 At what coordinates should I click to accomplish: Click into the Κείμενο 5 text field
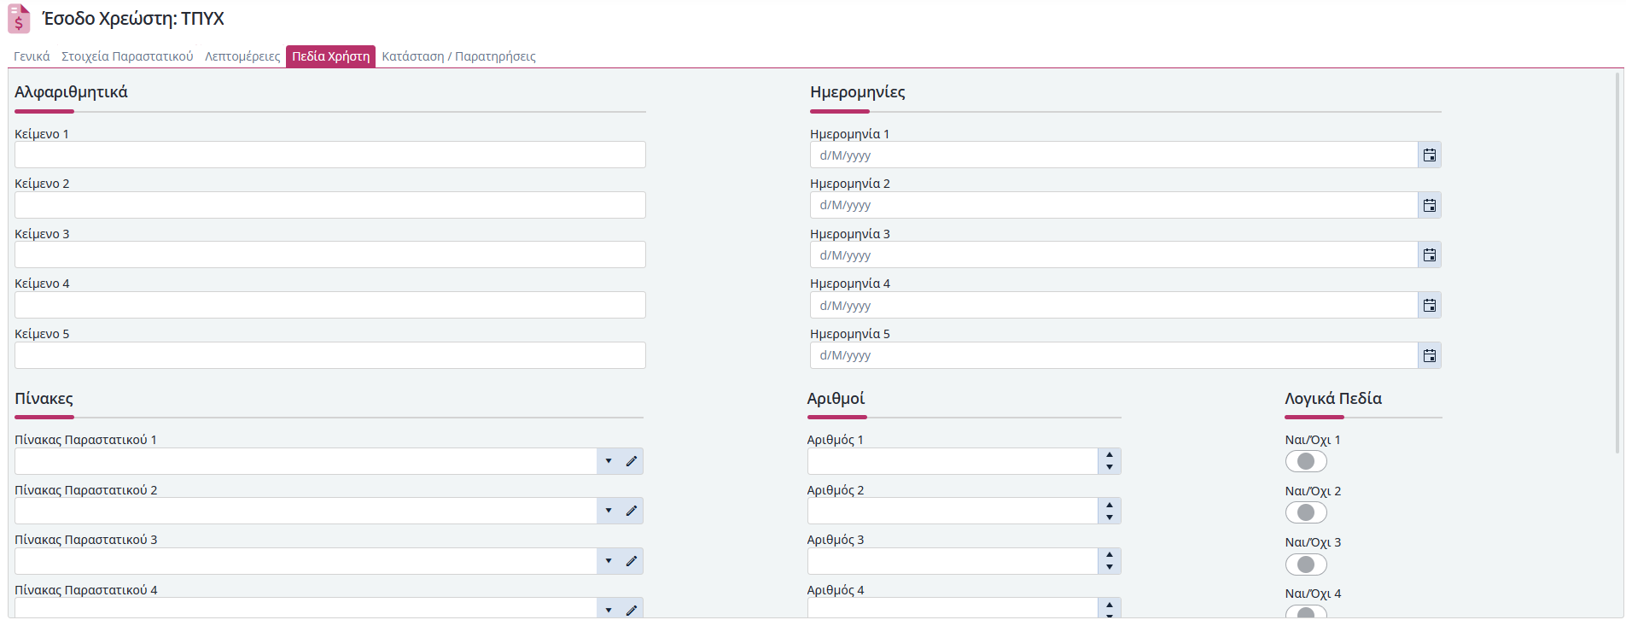click(330, 355)
